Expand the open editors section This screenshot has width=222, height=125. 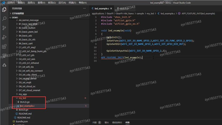click(x=18, y=13)
